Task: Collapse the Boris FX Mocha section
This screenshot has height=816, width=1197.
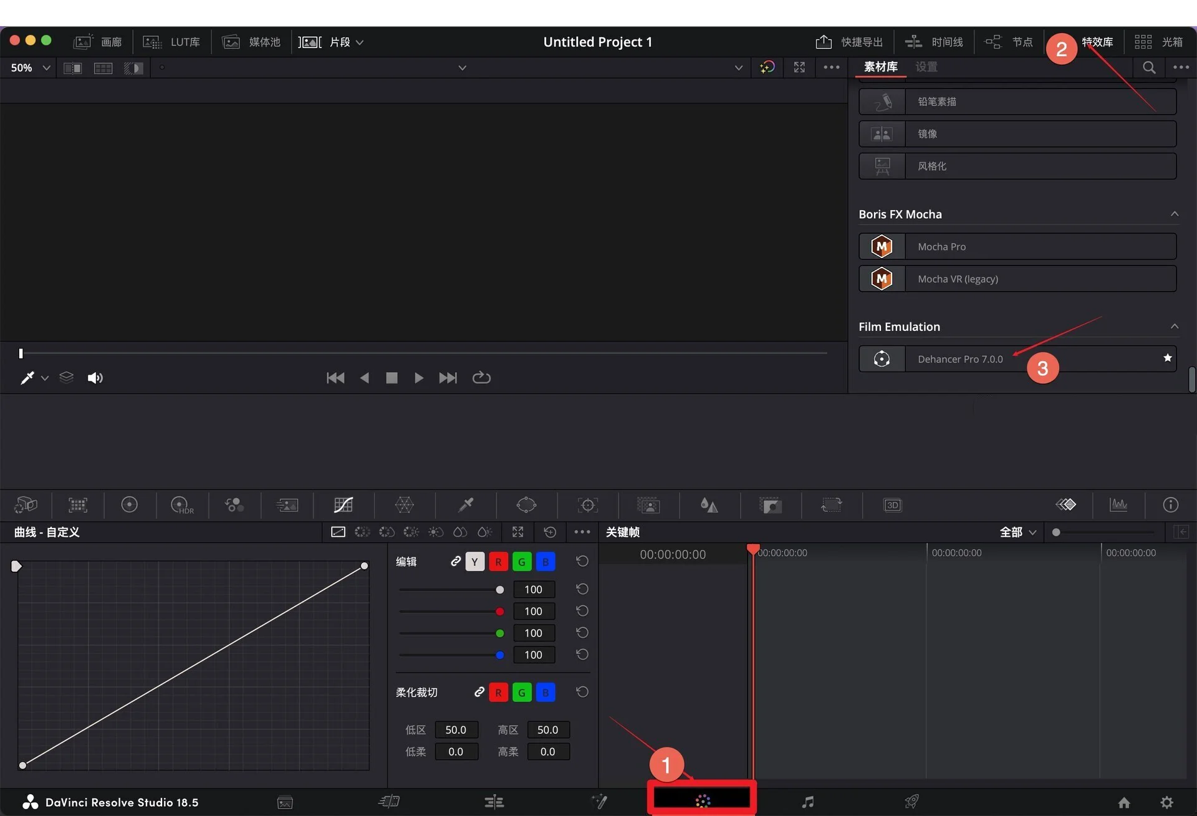Action: [1175, 214]
